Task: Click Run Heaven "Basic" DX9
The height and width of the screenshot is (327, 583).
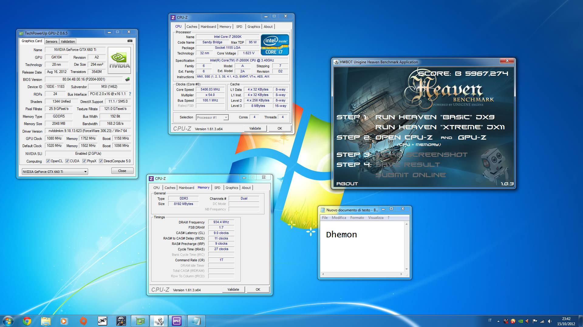Action: pos(435,117)
